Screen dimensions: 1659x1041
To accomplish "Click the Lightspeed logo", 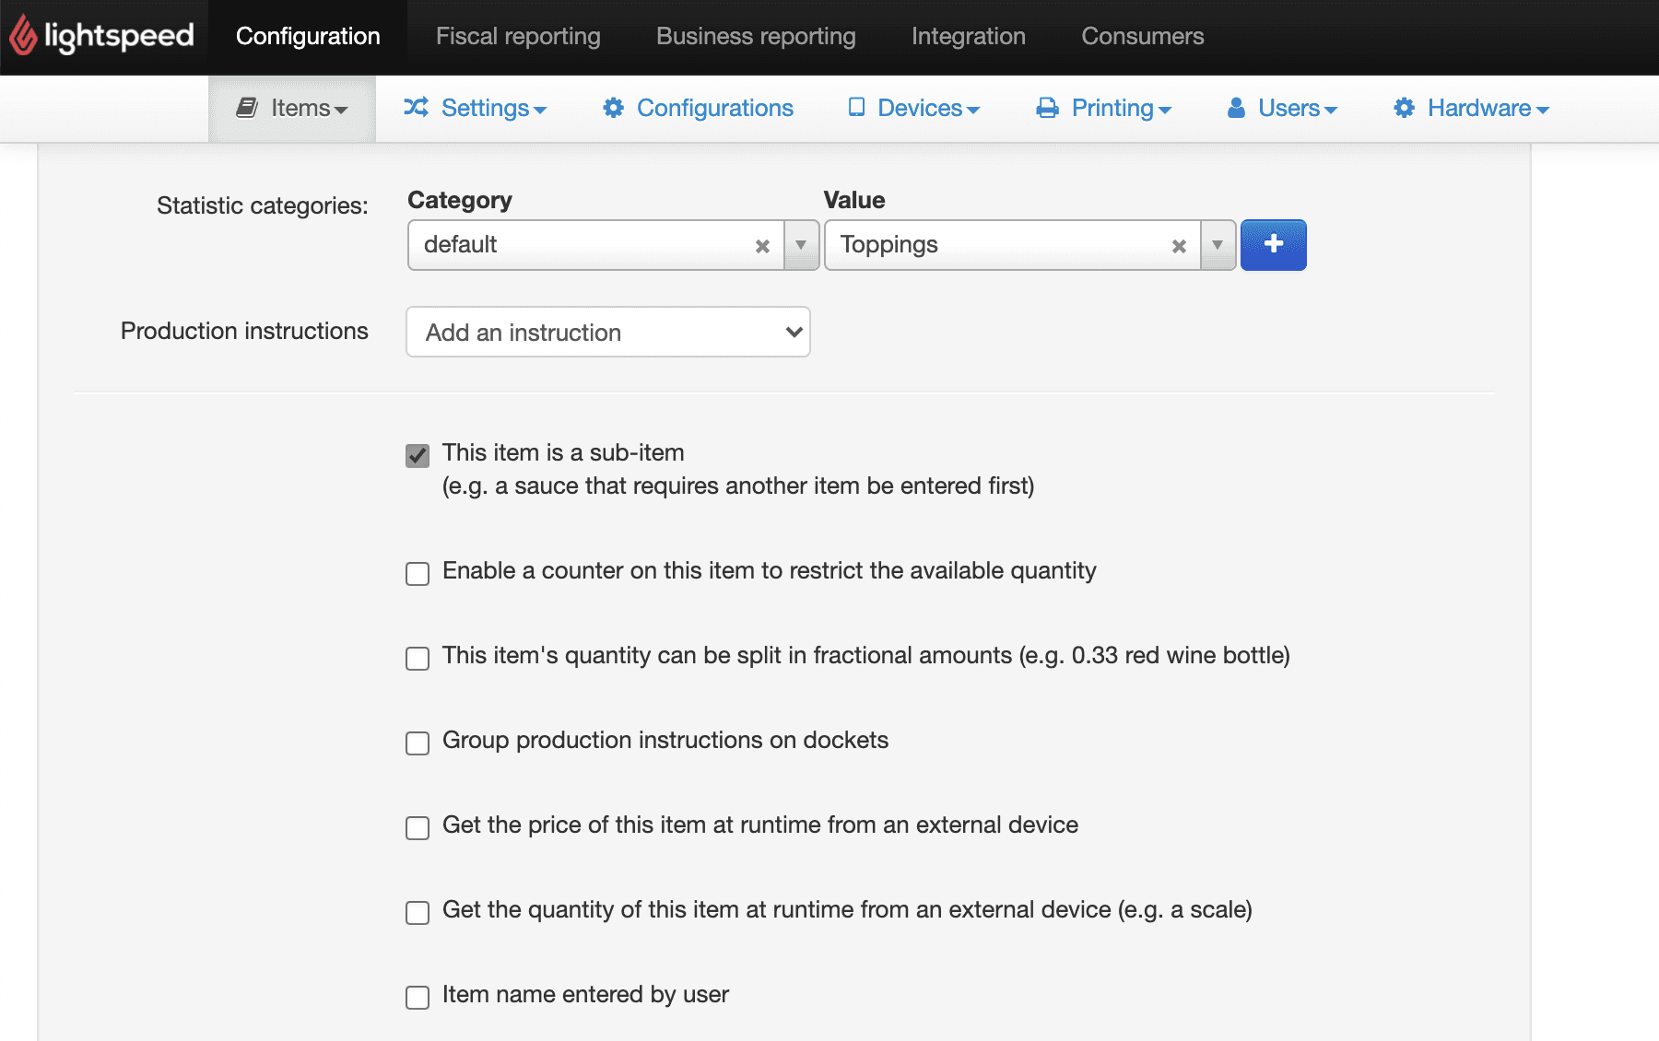I will coord(101,35).
